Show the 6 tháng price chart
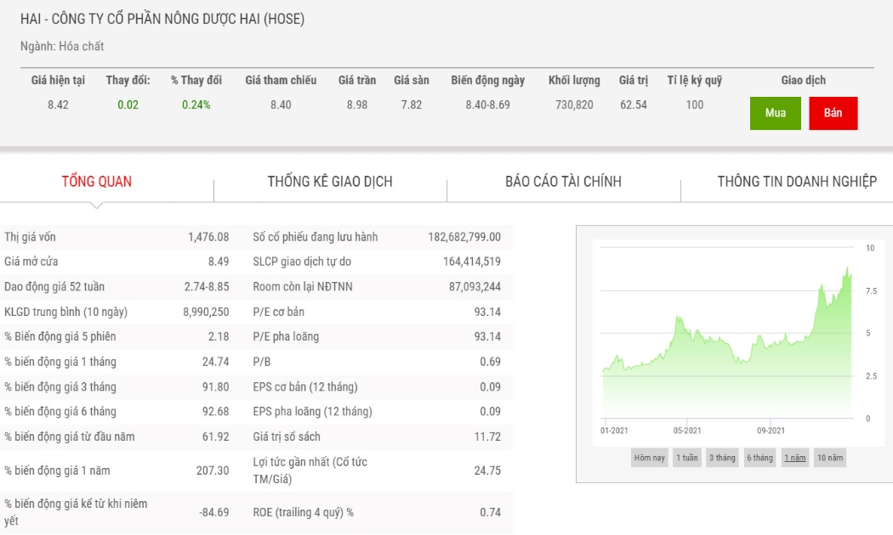893x535 pixels. click(759, 458)
